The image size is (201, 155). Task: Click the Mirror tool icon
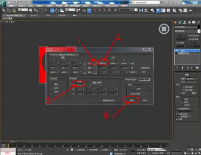pos(141,10)
